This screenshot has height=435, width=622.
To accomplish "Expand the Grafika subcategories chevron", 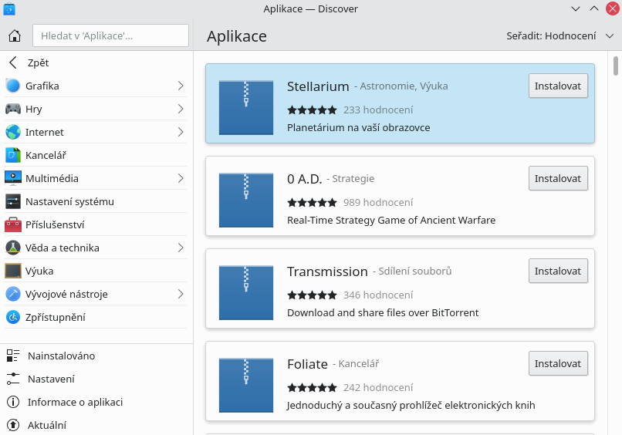I will tap(181, 86).
